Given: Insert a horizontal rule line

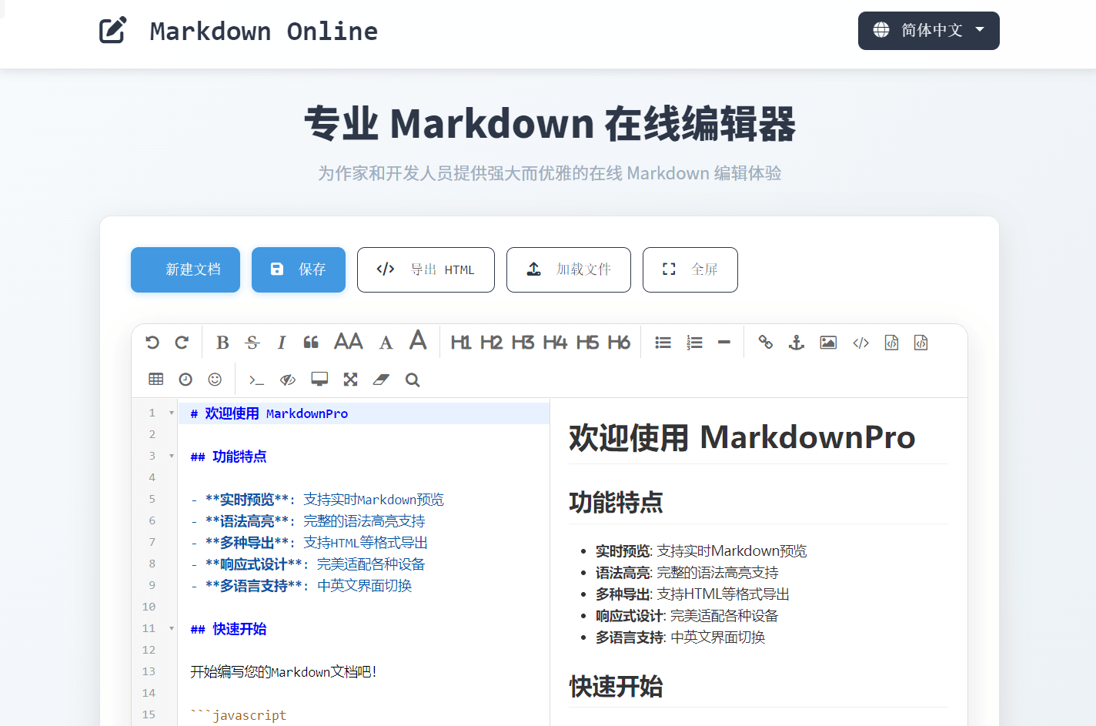Looking at the screenshot, I should (724, 343).
